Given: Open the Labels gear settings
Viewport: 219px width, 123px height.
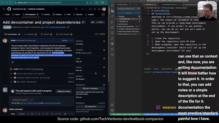Looking at the screenshot, I should pos(104,58).
